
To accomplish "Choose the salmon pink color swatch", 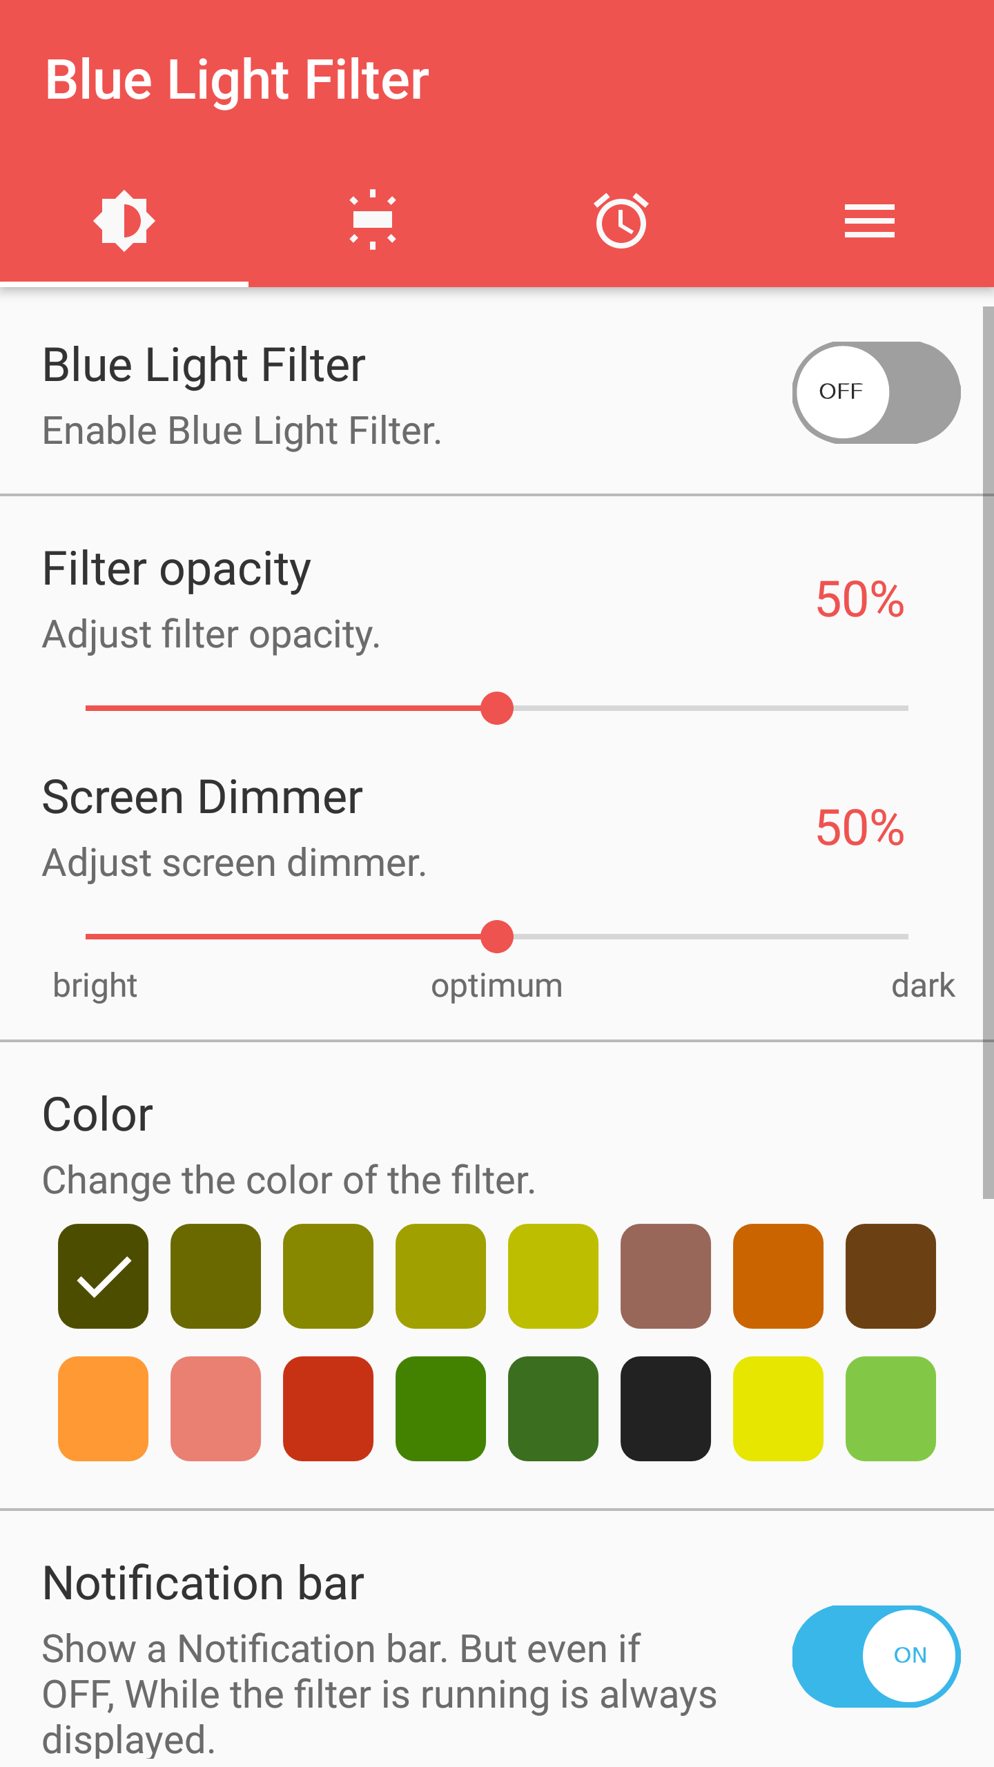I will [215, 1408].
